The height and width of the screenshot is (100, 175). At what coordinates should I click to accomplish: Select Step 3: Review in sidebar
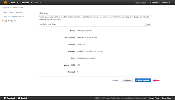[10, 21]
